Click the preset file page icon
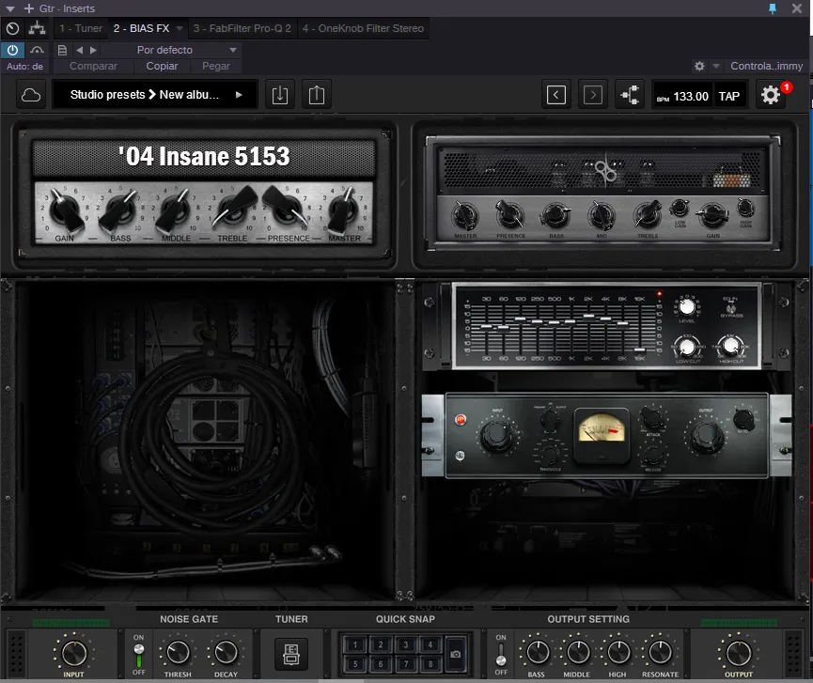This screenshot has height=683, width=813. tap(62, 51)
